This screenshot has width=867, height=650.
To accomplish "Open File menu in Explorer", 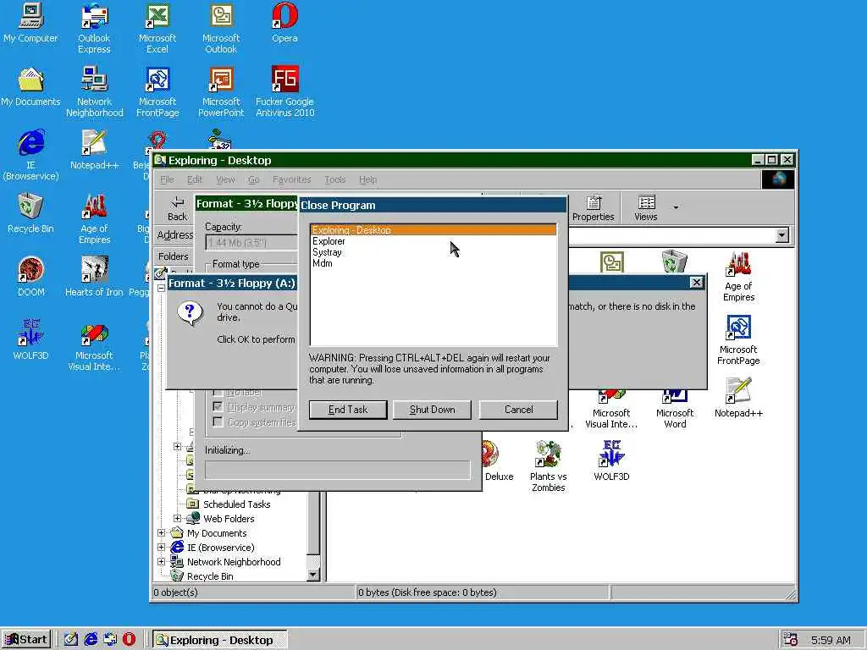I will coord(167,179).
